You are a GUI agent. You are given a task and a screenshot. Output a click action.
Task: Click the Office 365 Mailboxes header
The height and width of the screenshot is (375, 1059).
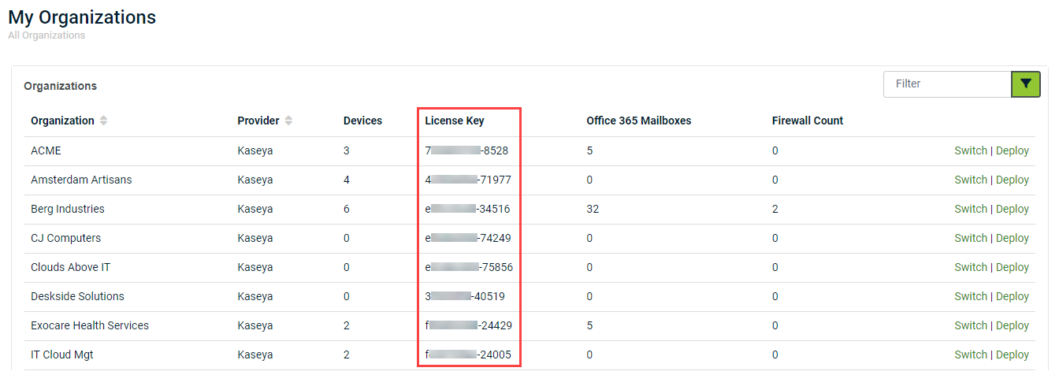point(638,121)
